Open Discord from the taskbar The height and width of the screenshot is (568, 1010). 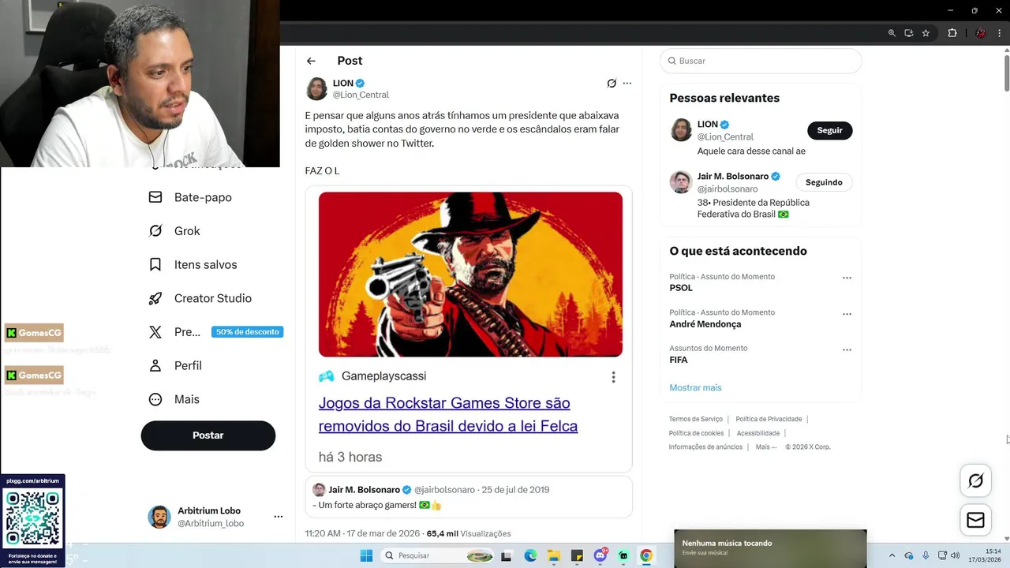tap(600, 555)
